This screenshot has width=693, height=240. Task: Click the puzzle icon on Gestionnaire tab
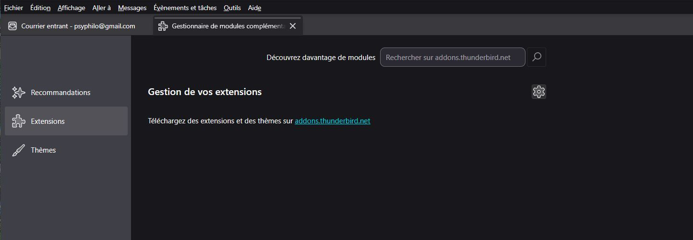163,26
